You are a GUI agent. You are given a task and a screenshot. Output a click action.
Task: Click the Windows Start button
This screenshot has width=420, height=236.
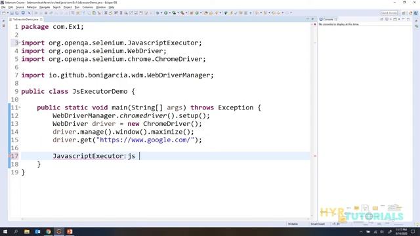click(x=5, y=231)
